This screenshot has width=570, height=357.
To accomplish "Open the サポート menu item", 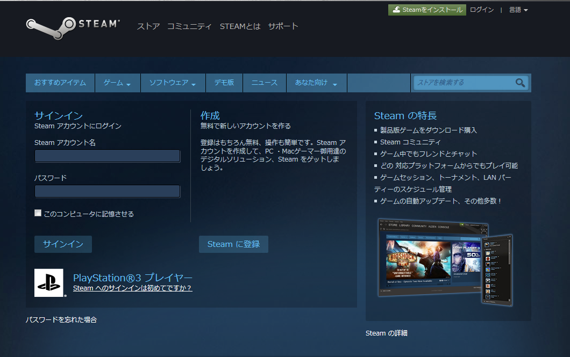I will point(283,26).
